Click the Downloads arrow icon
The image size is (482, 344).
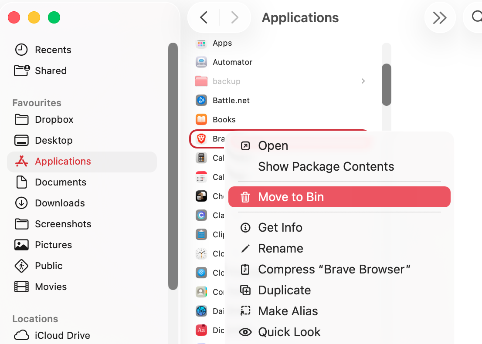(x=21, y=203)
